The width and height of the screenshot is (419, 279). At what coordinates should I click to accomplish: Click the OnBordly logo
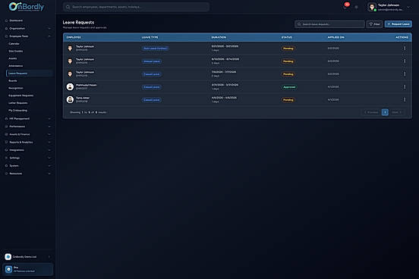(26, 7)
